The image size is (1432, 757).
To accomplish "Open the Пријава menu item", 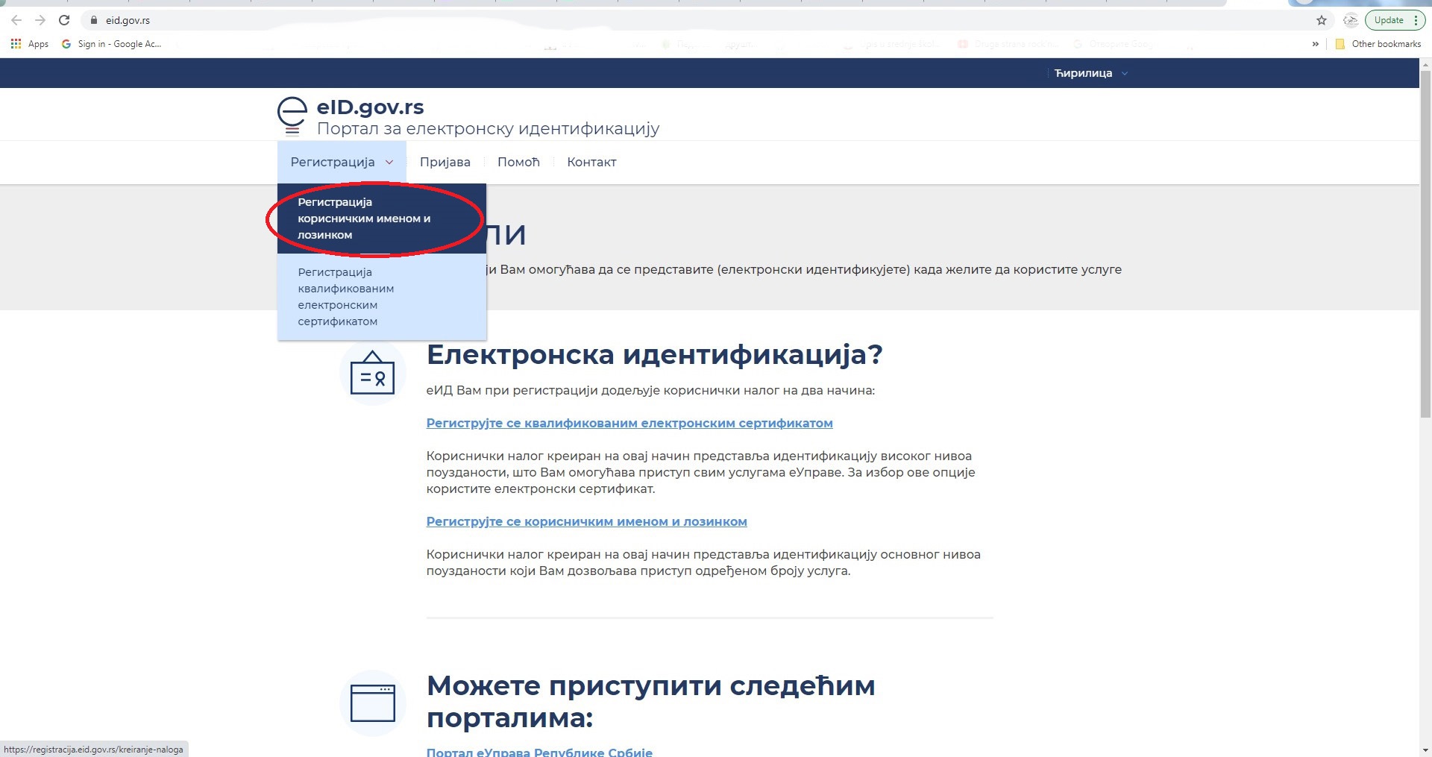I will (x=445, y=162).
